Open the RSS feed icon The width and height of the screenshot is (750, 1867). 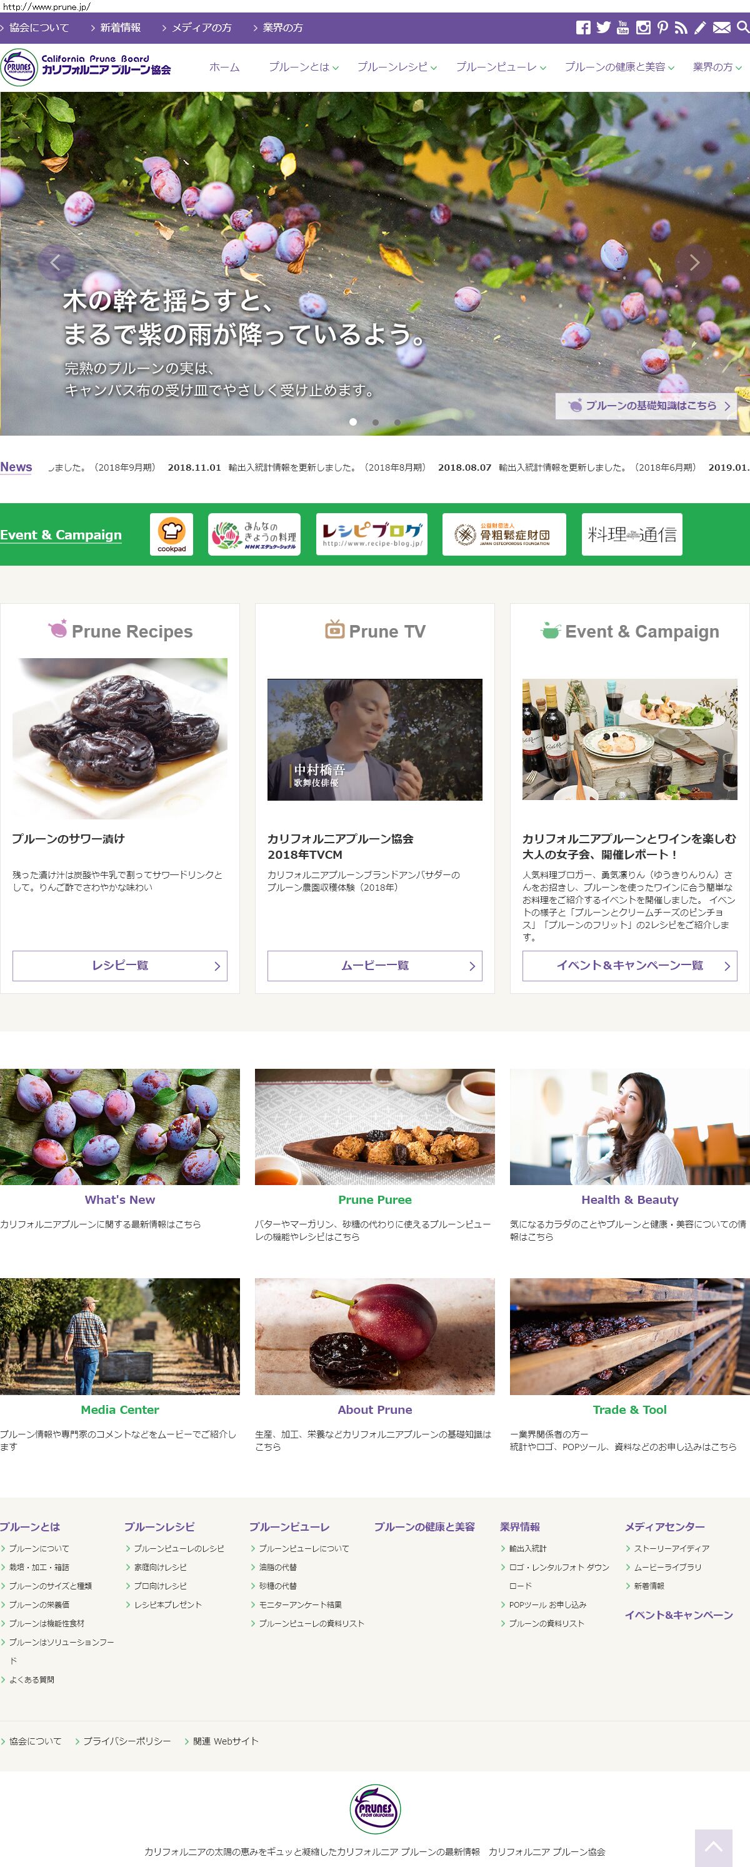681,28
